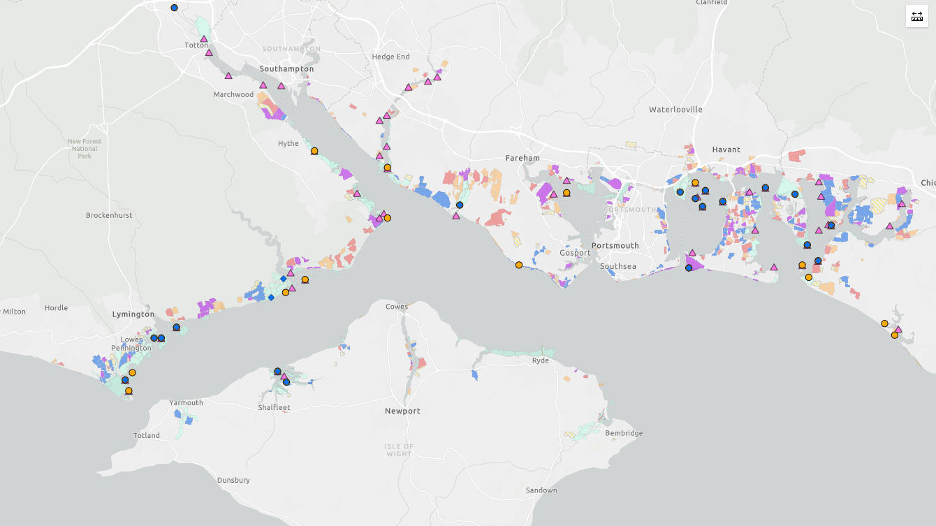This screenshot has height=526, width=936.
Task: Open the distance measurement tool
Action: (916, 15)
